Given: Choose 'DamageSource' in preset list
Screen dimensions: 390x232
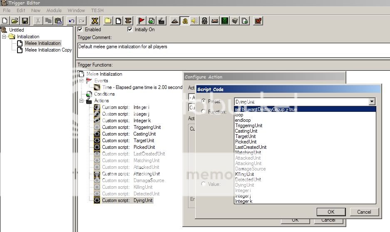Looking at the screenshot, I should pos(305,169).
